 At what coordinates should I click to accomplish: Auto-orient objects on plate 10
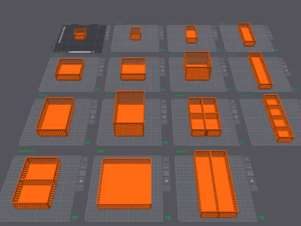tap(164, 107)
